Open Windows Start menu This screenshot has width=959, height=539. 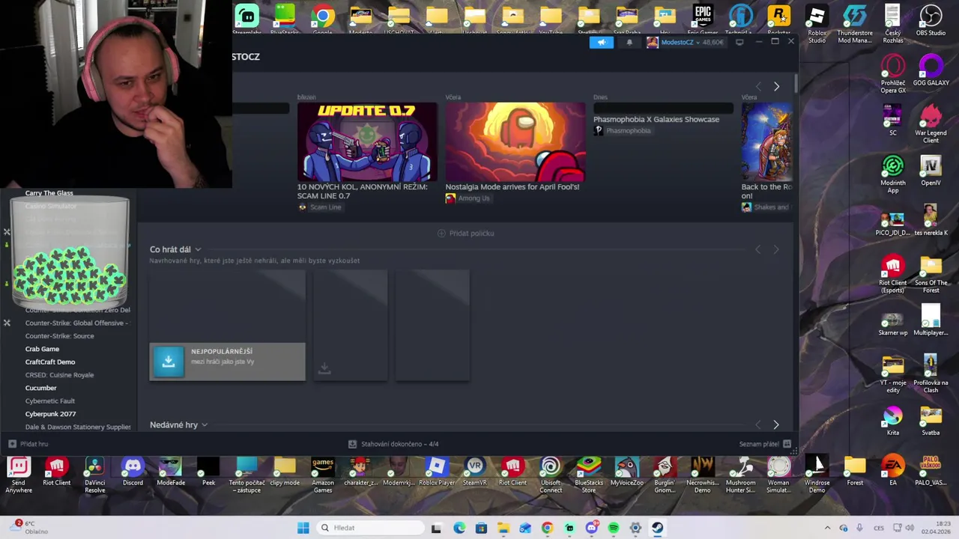[303, 528]
